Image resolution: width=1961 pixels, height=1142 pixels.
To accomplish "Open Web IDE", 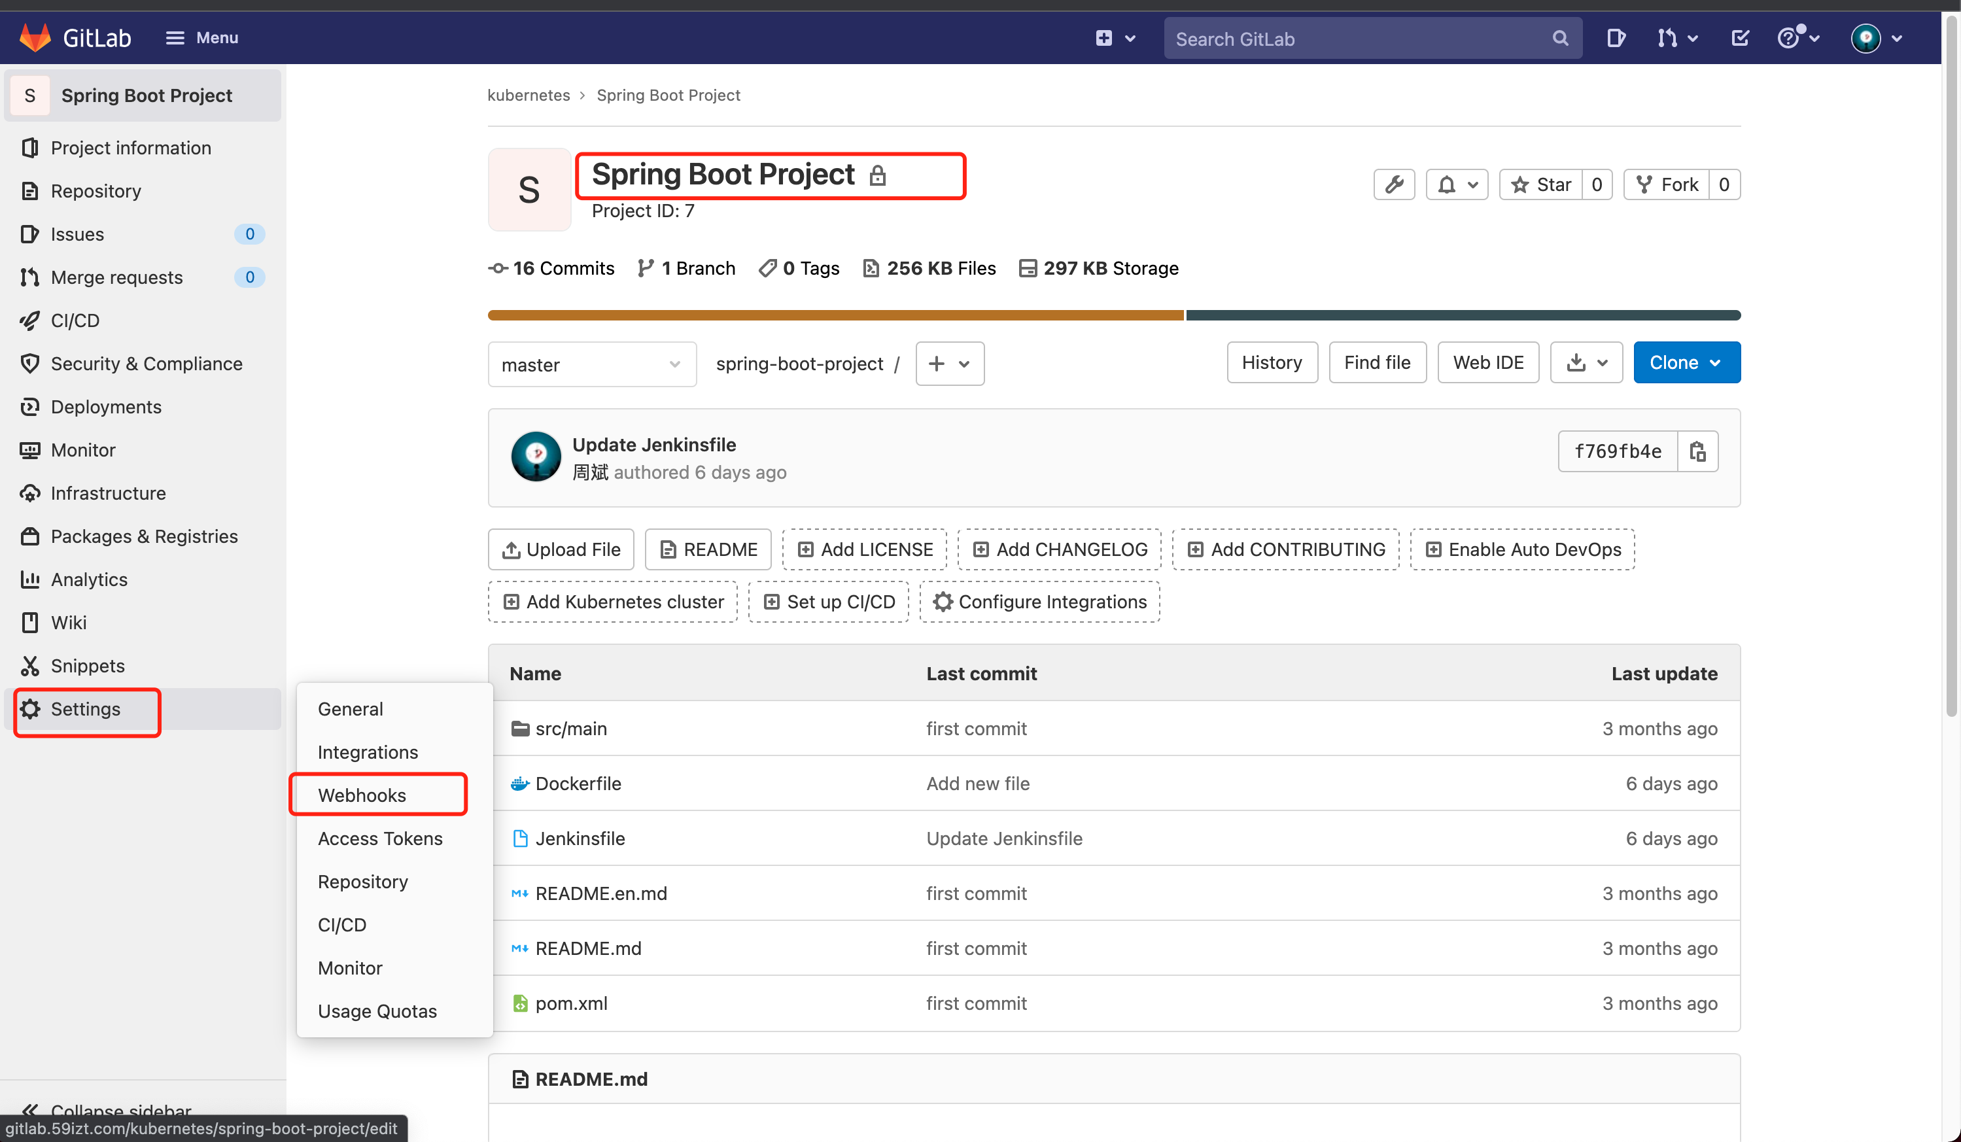I will pyautogui.click(x=1488, y=362).
